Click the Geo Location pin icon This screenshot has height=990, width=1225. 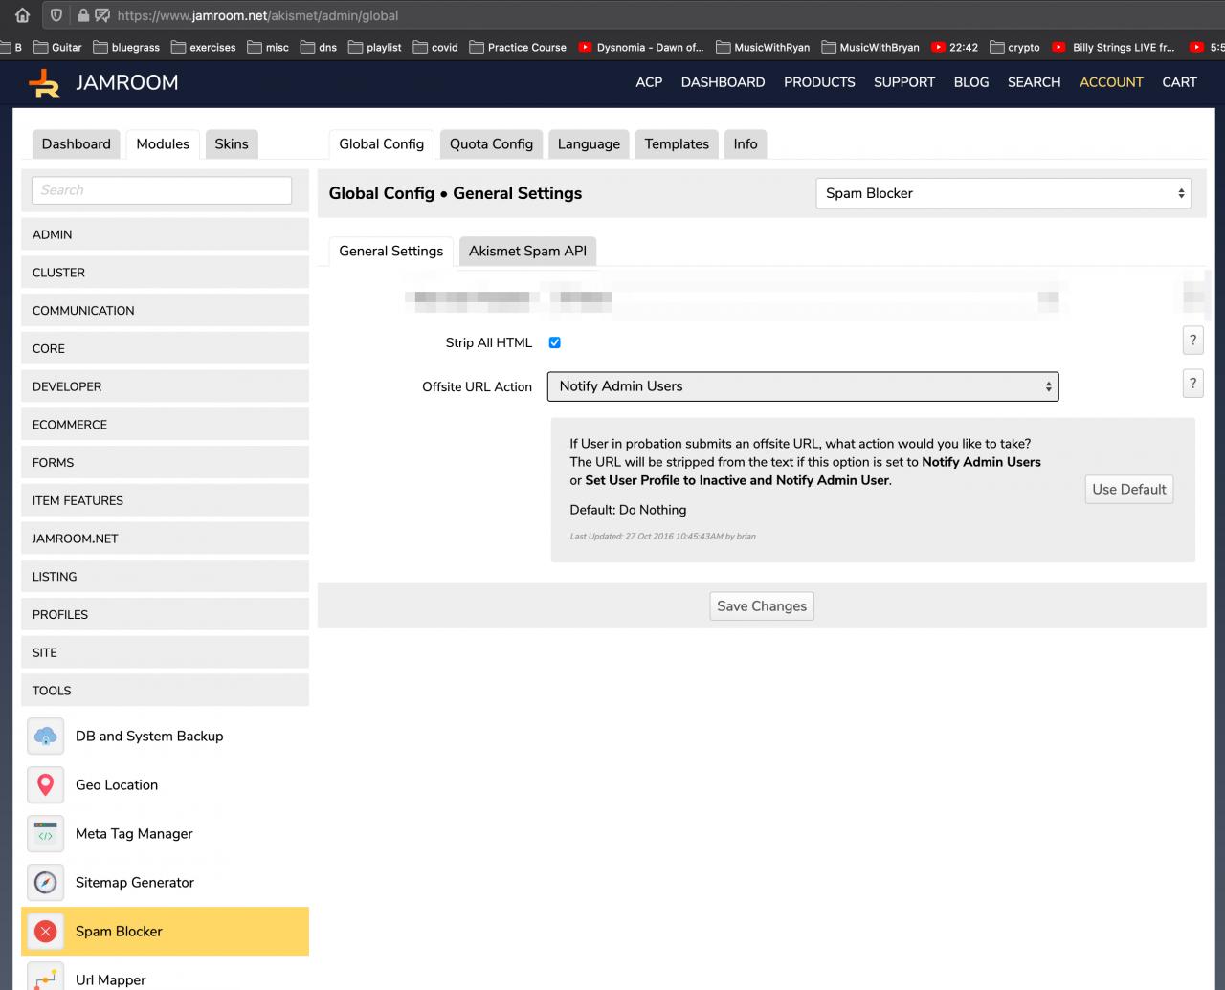click(45, 785)
